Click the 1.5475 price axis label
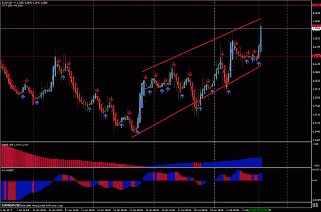The height and width of the screenshot is (212, 321). tap(316, 123)
